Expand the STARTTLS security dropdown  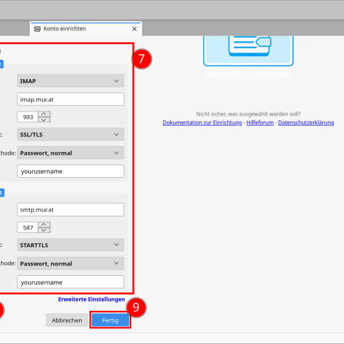click(71, 245)
